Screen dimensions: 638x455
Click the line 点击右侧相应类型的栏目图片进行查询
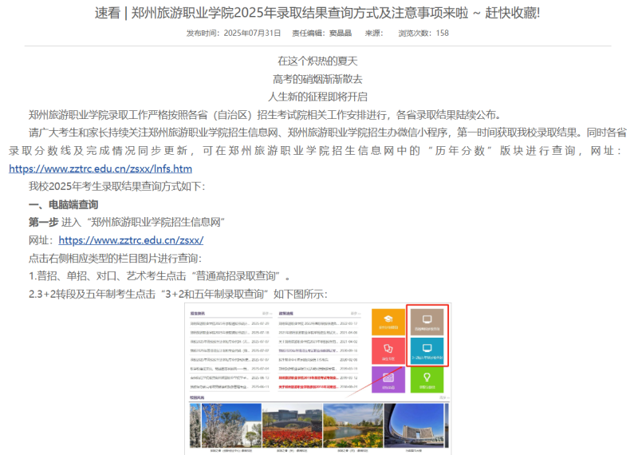115,259
